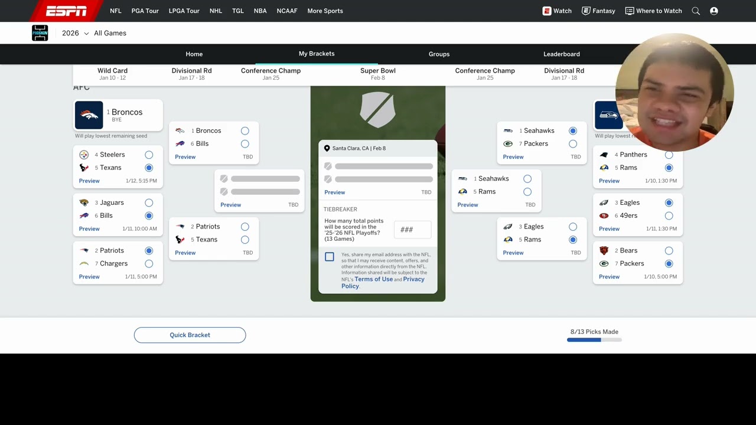This screenshot has height=425, width=756.
Task: Pick Steelers over Texans radio button
Action: (x=149, y=155)
